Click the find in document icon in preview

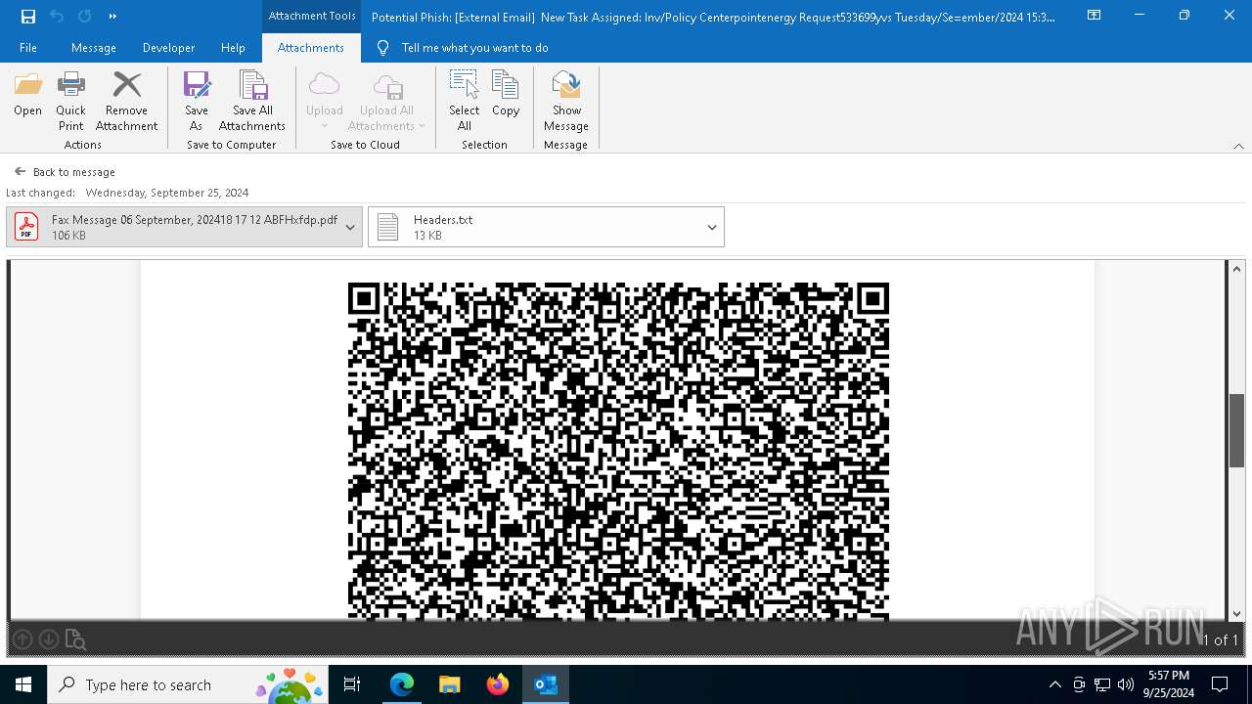tap(75, 639)
